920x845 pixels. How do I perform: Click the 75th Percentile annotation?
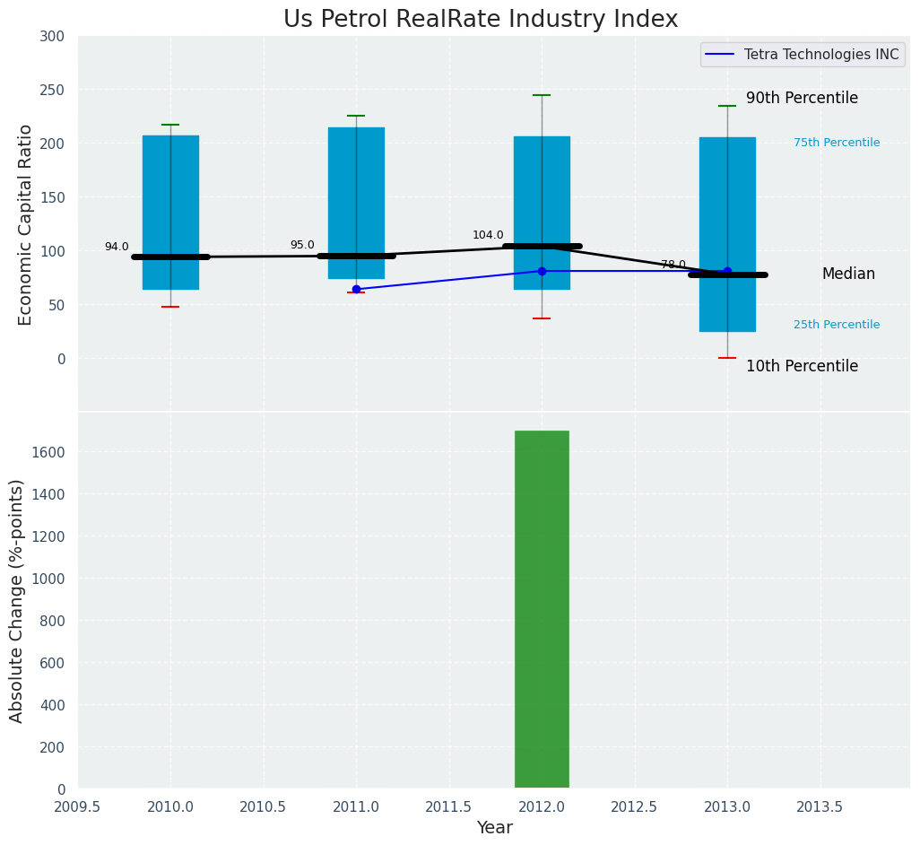(x=836, y=143)
